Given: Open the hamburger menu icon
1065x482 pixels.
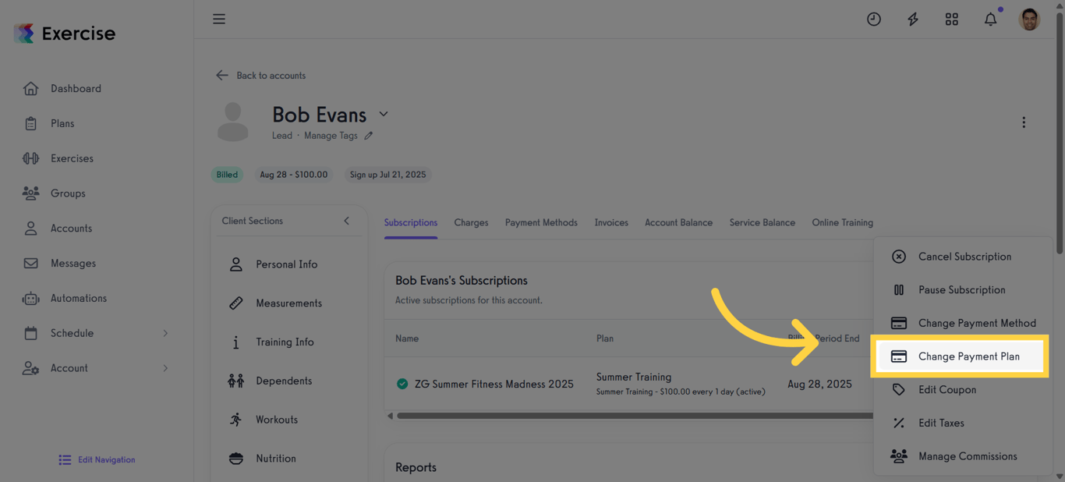Looking at the screenshot, I should [219, 19].
